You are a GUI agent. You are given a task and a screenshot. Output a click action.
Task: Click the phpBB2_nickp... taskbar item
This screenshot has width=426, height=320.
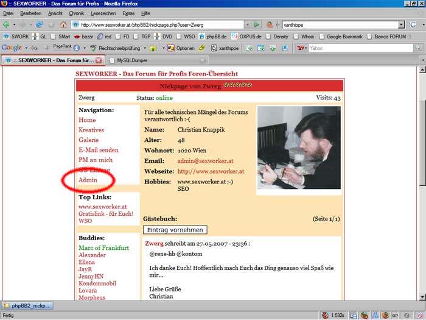click(27, 306)
